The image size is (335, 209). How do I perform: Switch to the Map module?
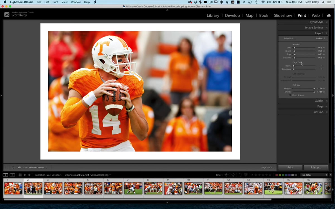(250, 15)
